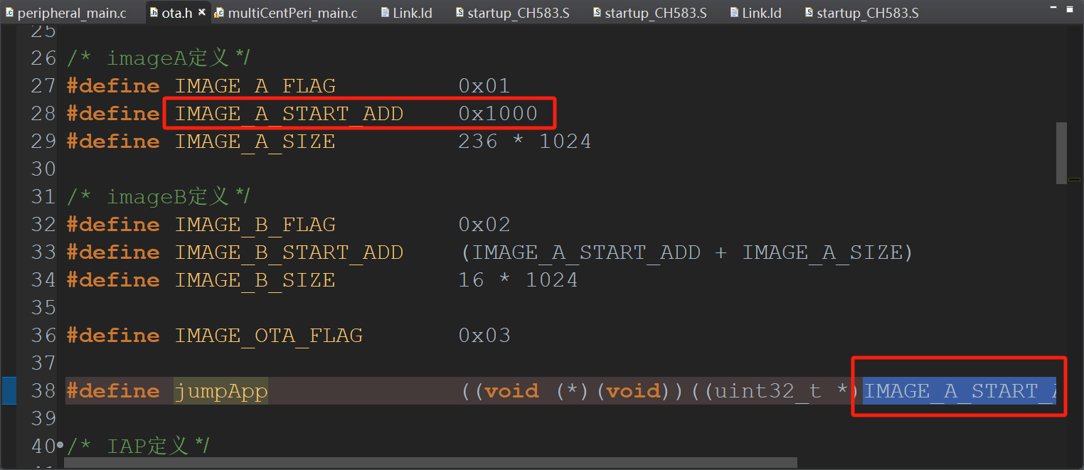Click the vertical scrollbar thumb
This screenshot has width=1084, height=470.
click(1061, 152)
